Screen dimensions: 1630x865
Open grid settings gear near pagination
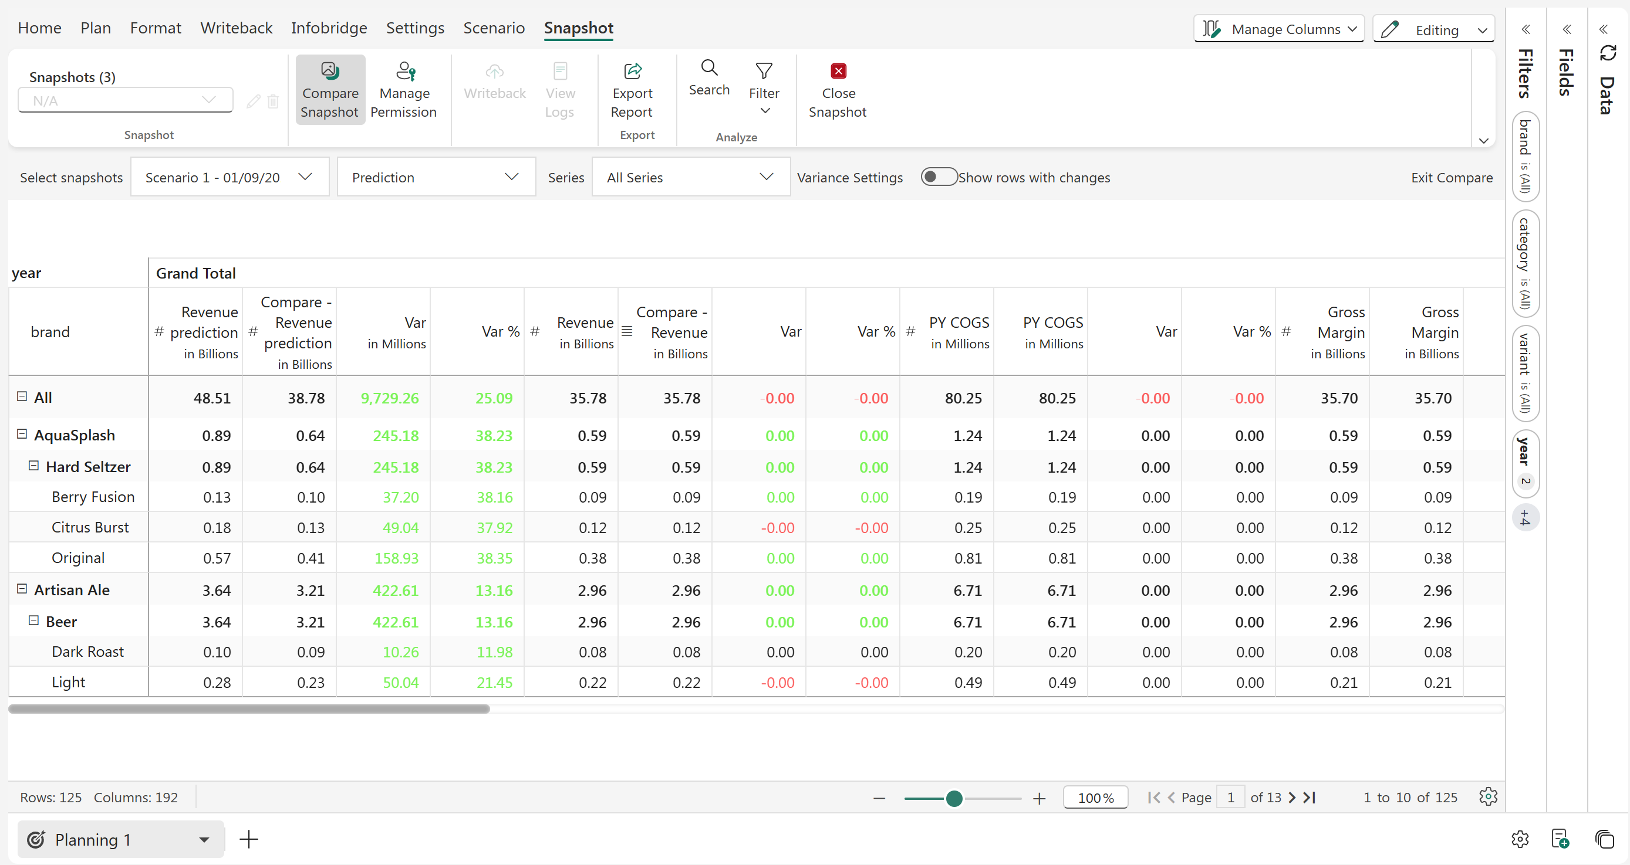tap(1487, 796)
